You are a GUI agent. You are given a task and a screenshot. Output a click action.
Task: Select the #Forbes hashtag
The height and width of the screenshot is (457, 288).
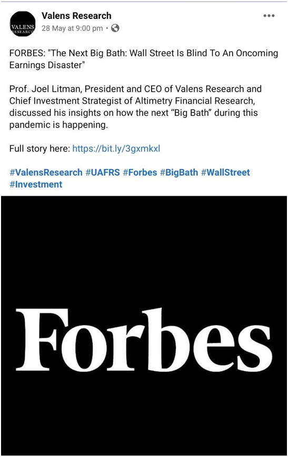(x=140, y=172)
